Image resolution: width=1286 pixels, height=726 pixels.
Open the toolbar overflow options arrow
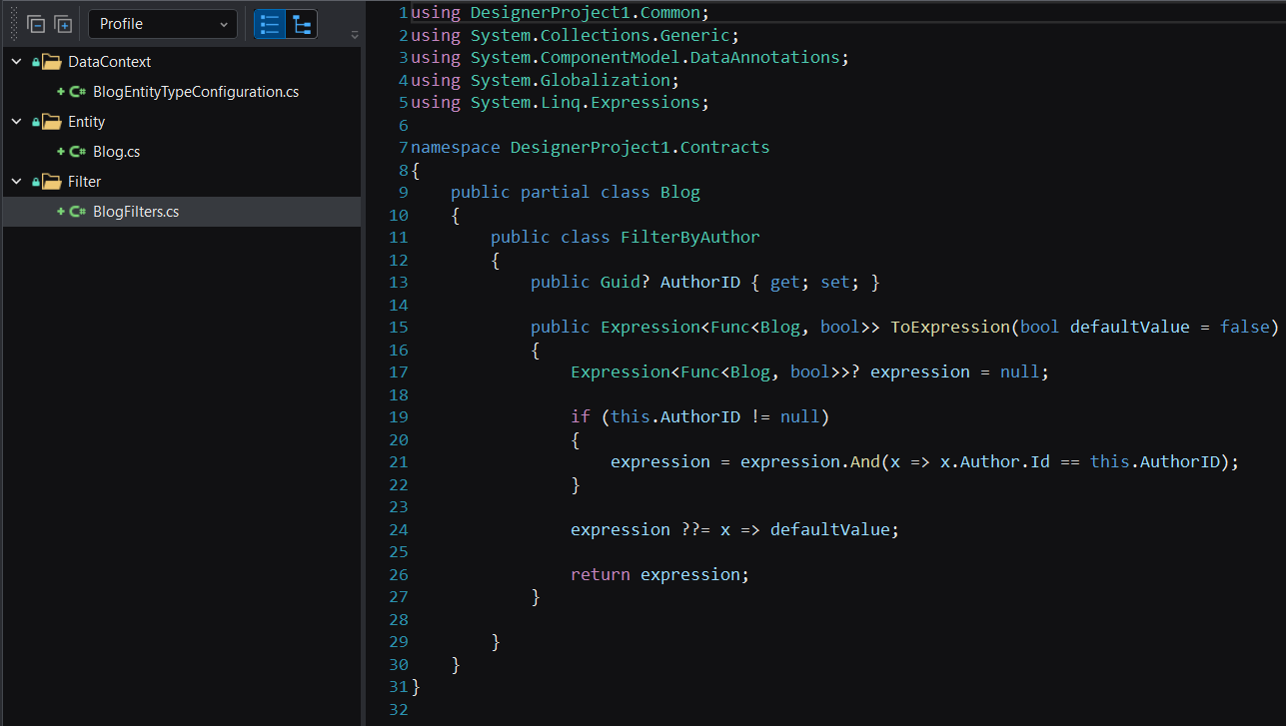pos(354,35)
